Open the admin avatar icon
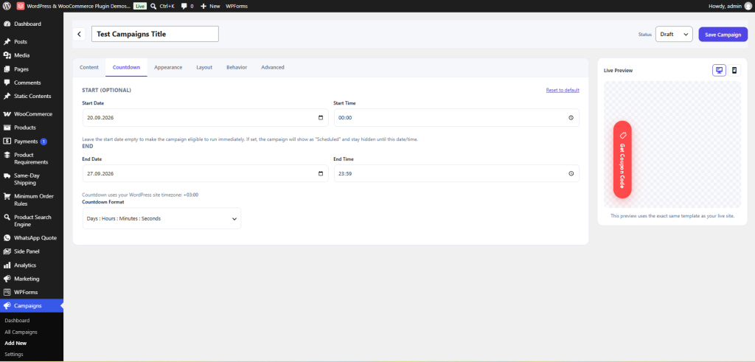Viewport: 755px width, 362px height. point(748,6)
